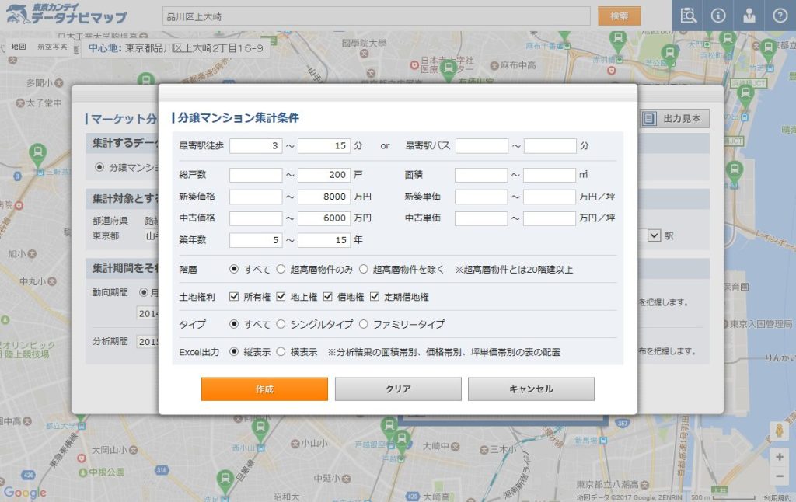The width and height of the screenshot is (796, 502).
Task: Open the user account icon
Action: pos(749,16)
